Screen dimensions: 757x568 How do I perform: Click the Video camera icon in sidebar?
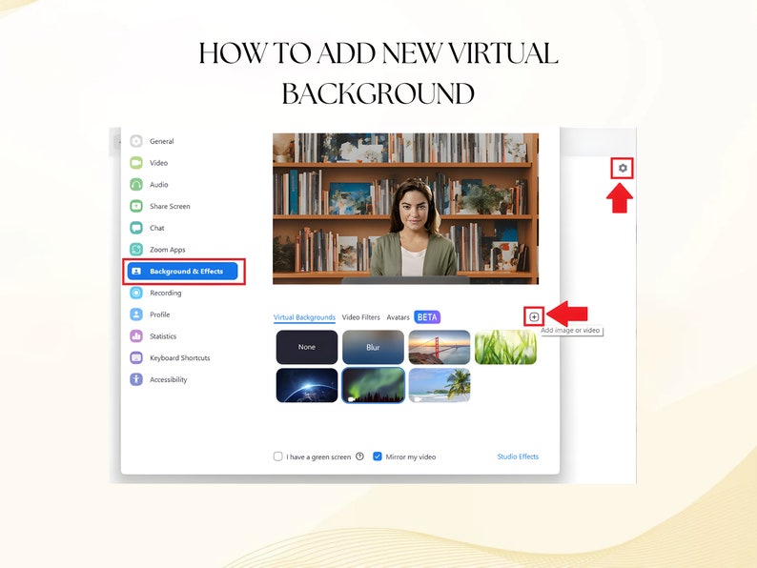pos(136,163)
